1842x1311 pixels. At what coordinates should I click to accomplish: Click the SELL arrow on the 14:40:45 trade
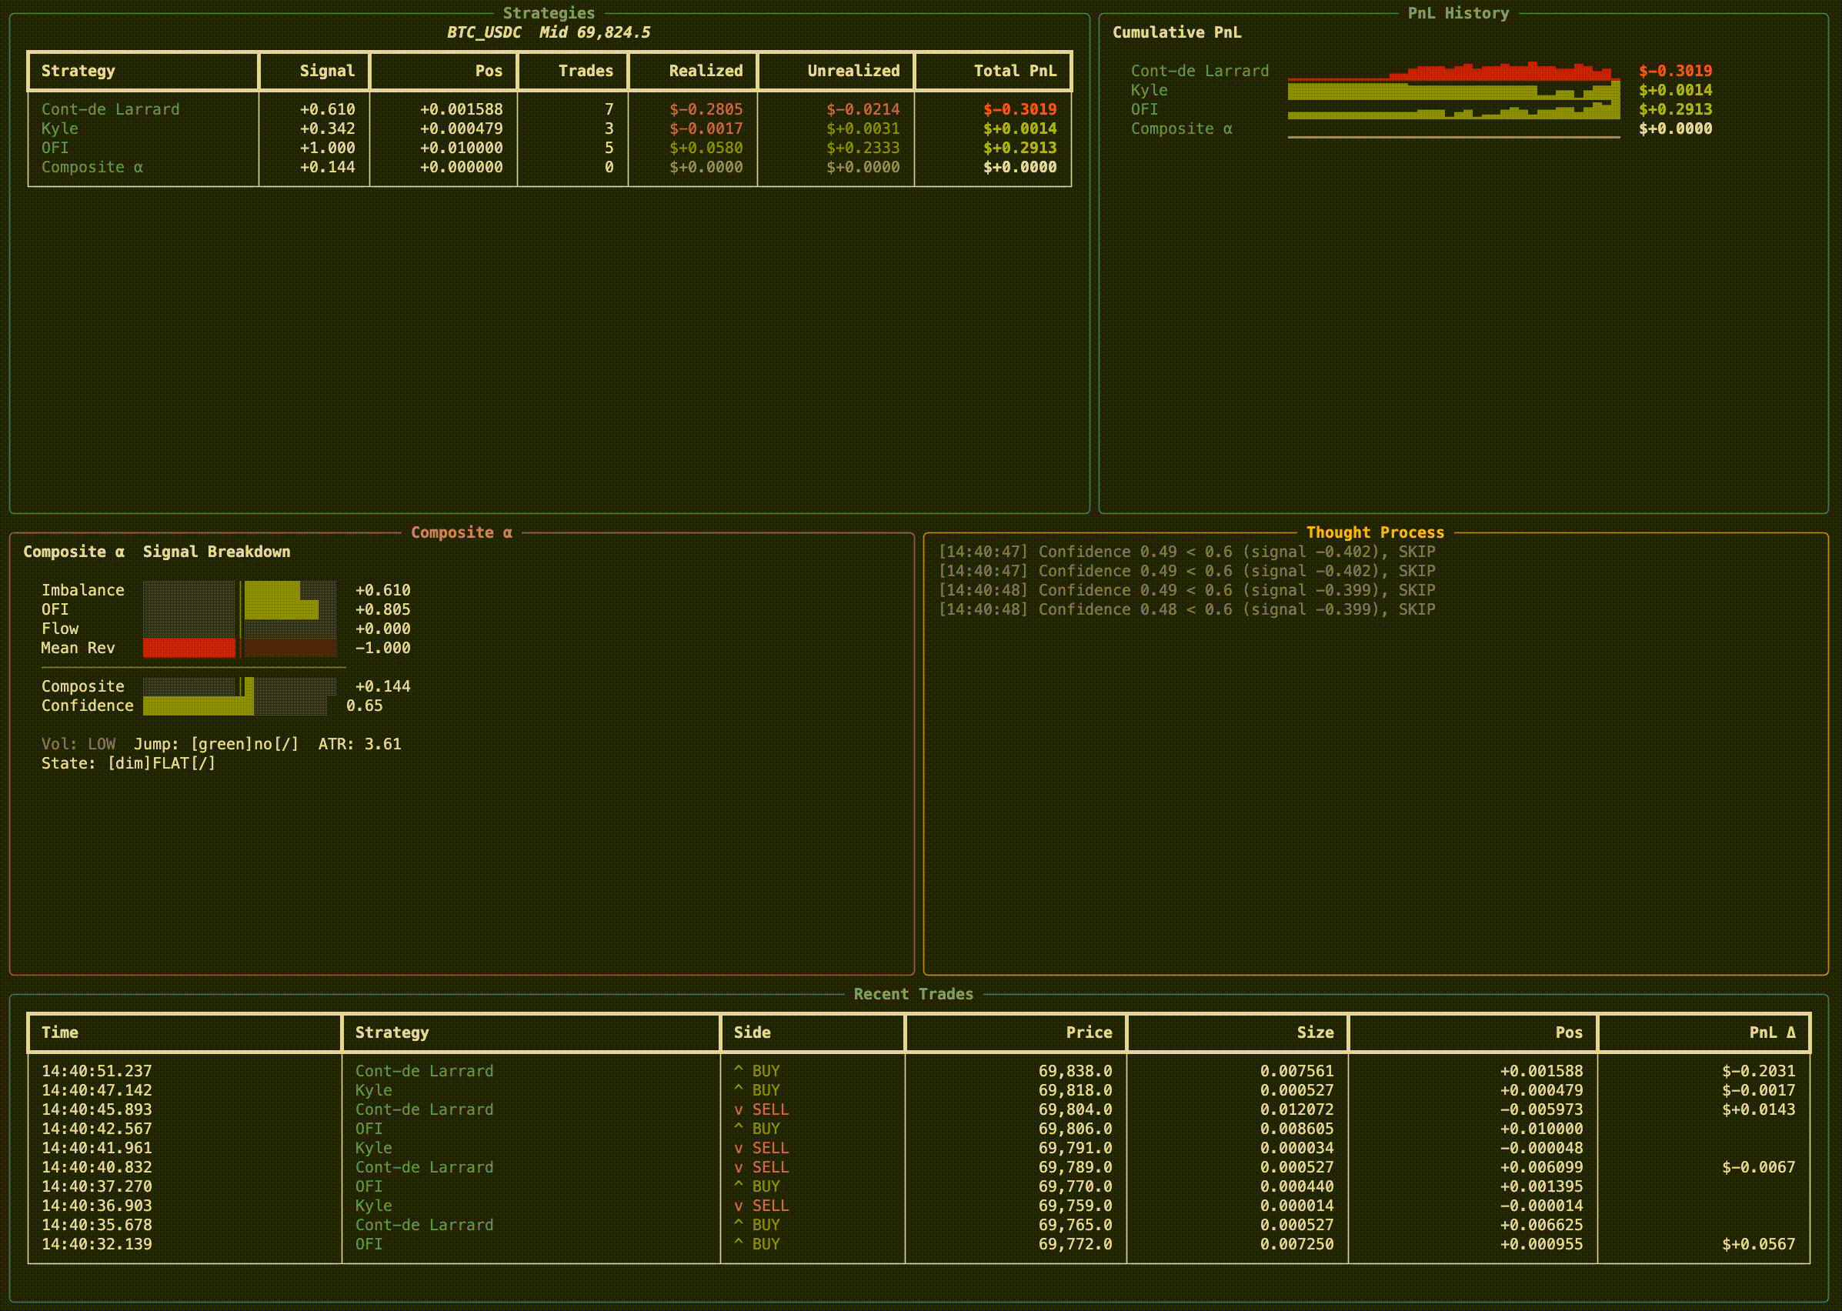pyautogui.click(x=741, y=1109)
